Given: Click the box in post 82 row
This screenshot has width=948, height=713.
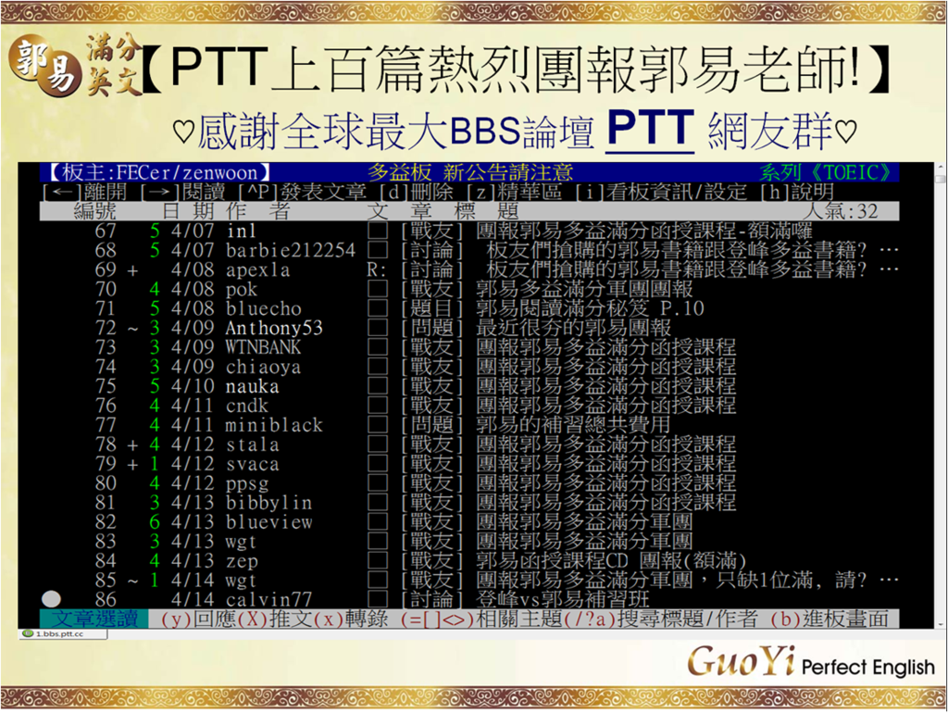Looking at the screenshot, I should (x=378, y=521).
